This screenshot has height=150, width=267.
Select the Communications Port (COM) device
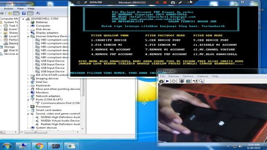[x=60, y=103]
